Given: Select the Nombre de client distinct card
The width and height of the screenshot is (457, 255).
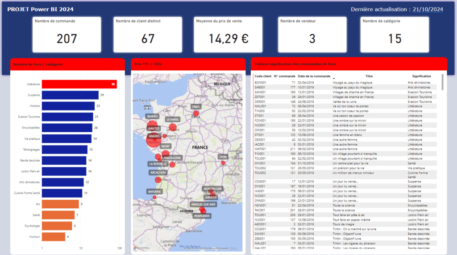Looking at the screenshot, I should coord(148,35).
